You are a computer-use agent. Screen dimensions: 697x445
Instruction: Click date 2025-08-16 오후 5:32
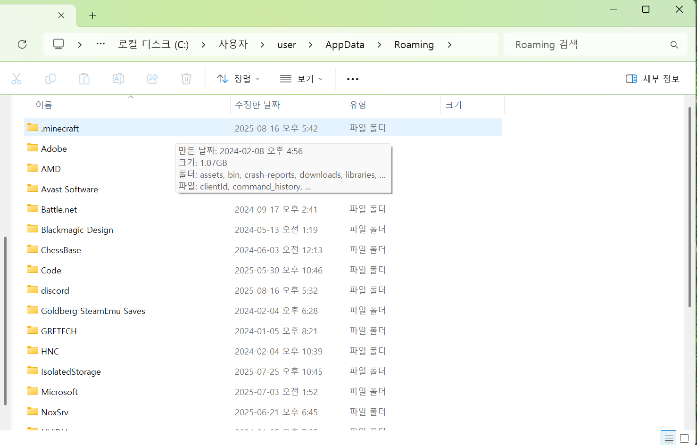click(276, 290)
